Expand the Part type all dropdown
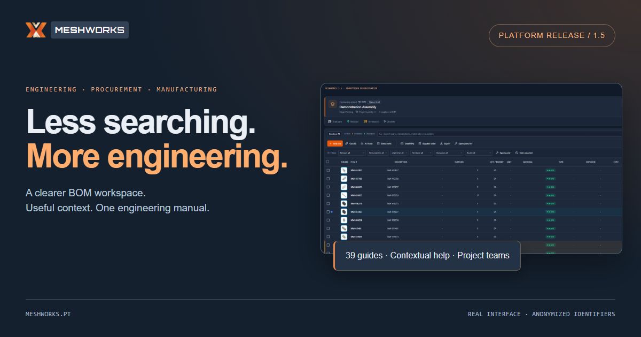Screen dimensions: 641x337 click(x=421, y=153)
